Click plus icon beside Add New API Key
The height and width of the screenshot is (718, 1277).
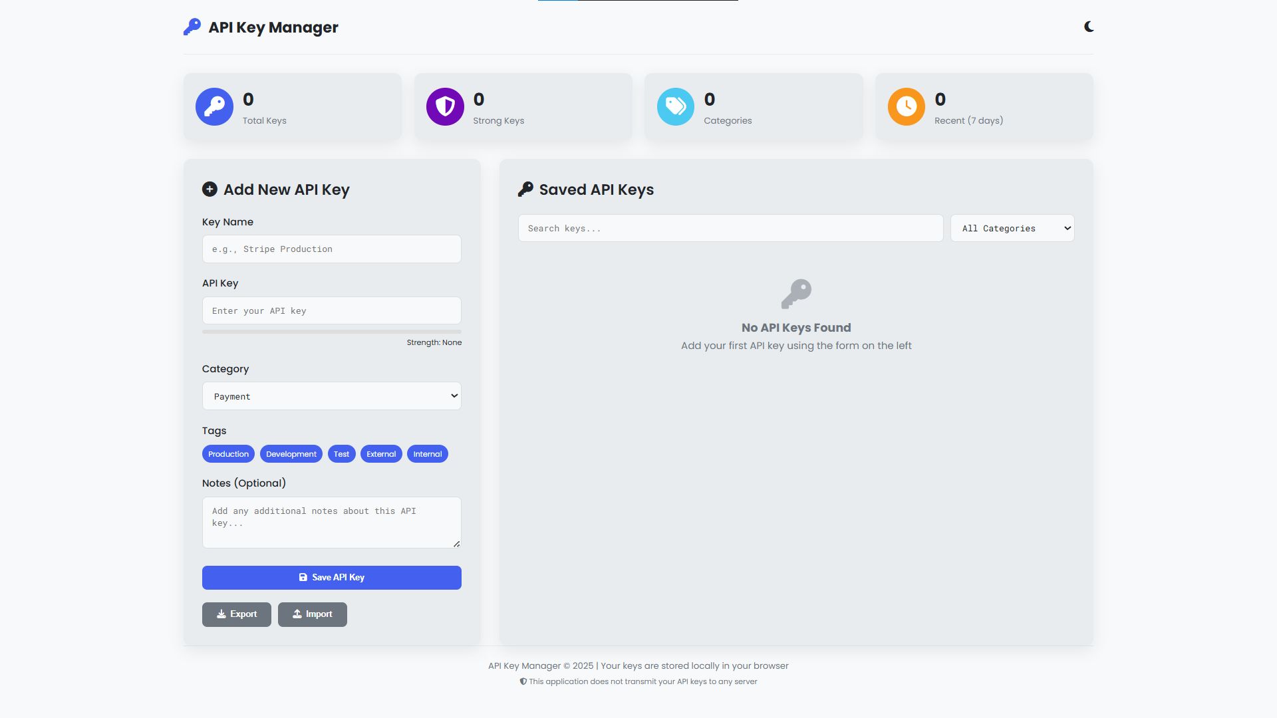(x=210, y=189)
